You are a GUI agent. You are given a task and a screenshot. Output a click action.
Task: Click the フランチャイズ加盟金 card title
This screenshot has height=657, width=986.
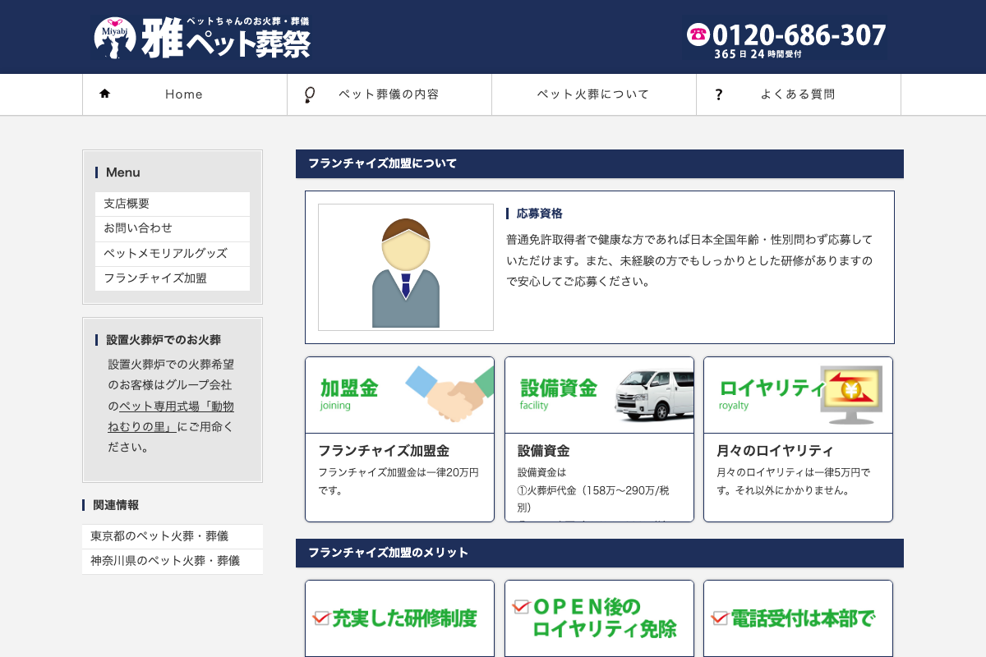[384, 451]
